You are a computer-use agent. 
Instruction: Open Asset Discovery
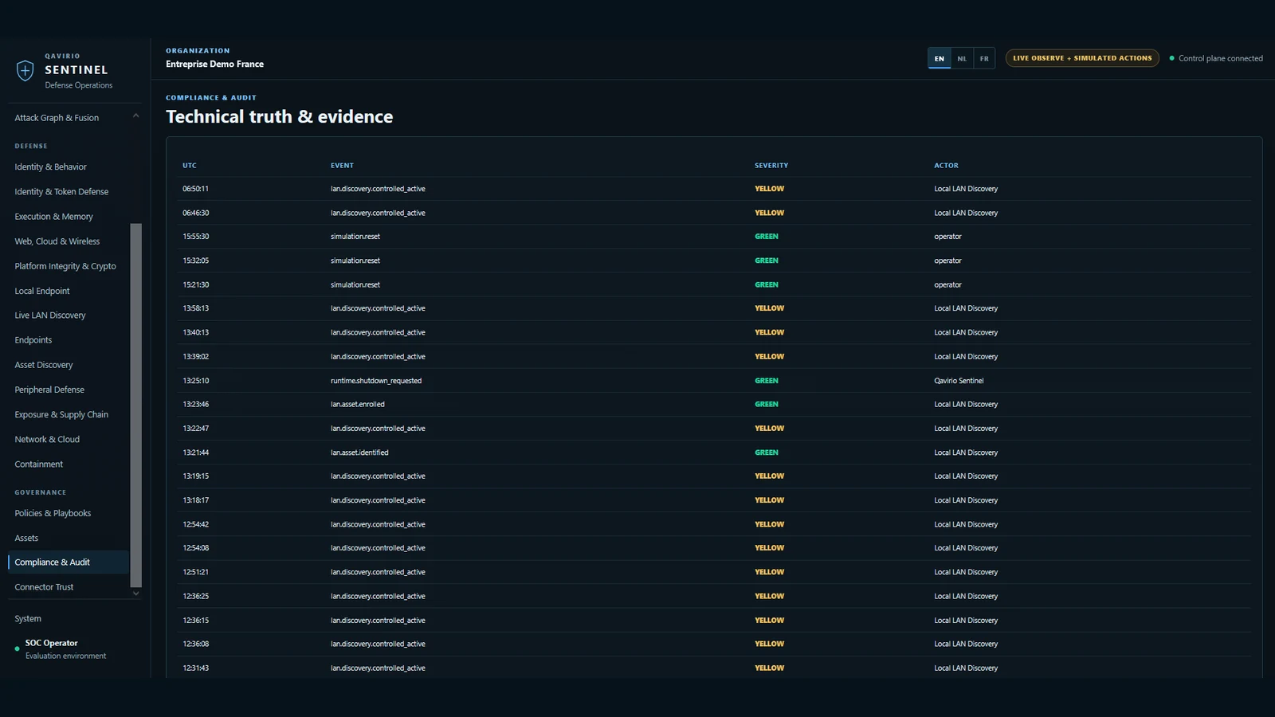pos(44,365)
